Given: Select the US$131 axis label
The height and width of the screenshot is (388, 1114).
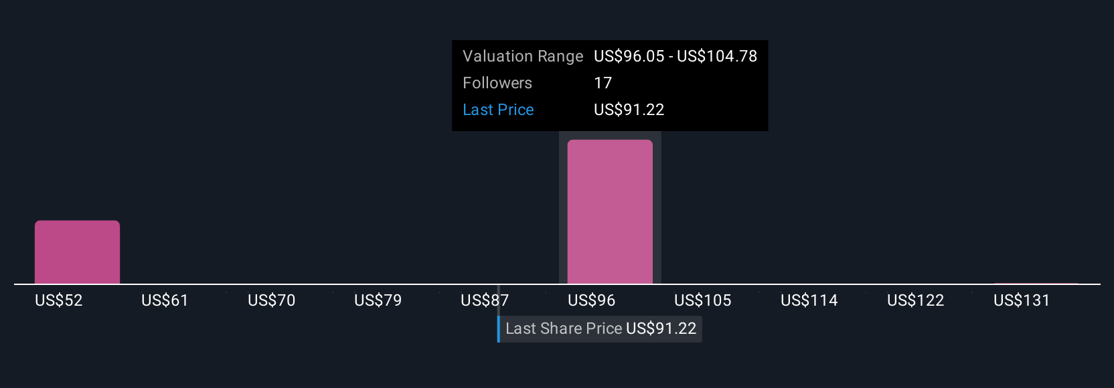Looking at the screenshot, I should pos(1022,300).
